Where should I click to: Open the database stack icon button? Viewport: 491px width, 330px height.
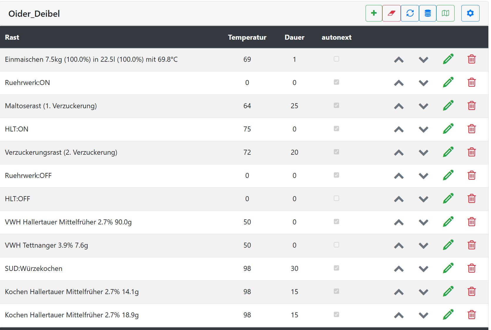(x=428, y=13)
